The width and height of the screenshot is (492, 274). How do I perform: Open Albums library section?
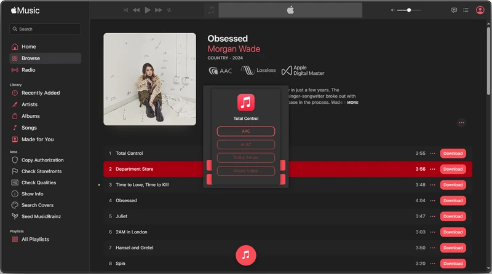click(45, 116)
